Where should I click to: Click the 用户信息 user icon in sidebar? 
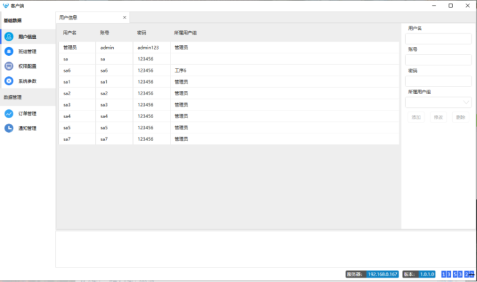9,37
